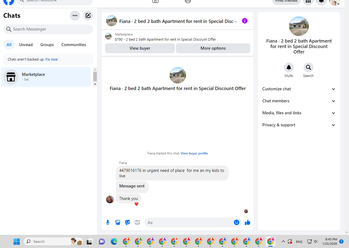Open the notification count badge 7

click(341, 241)
